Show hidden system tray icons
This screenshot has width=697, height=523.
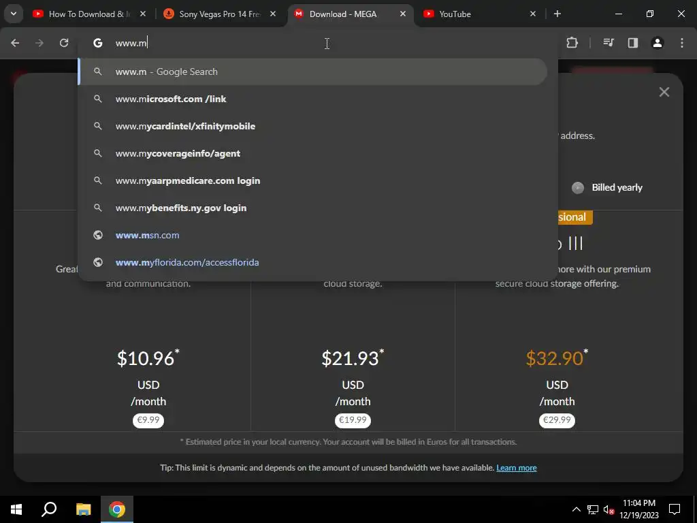point(576,509)
